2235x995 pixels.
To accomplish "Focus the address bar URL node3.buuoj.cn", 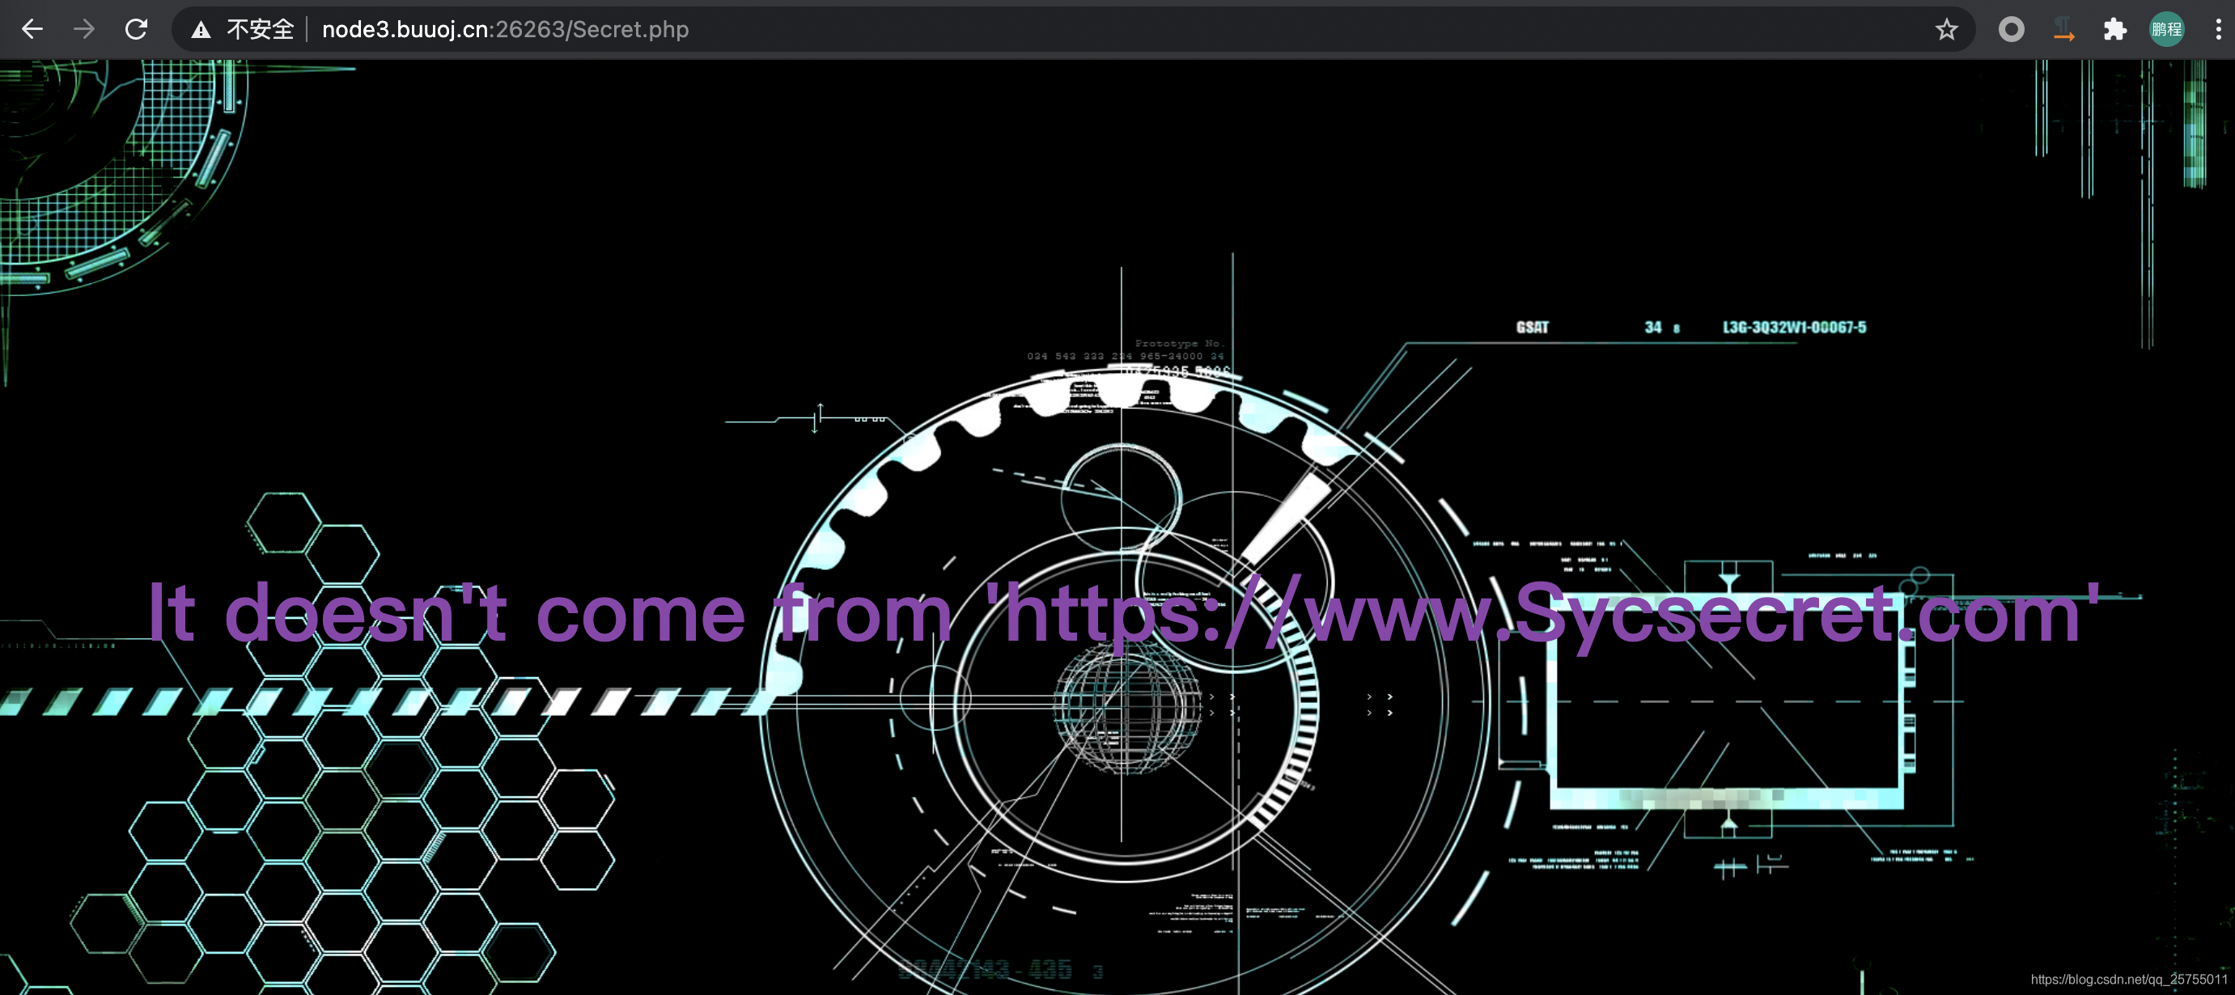I will pos(505,29).
